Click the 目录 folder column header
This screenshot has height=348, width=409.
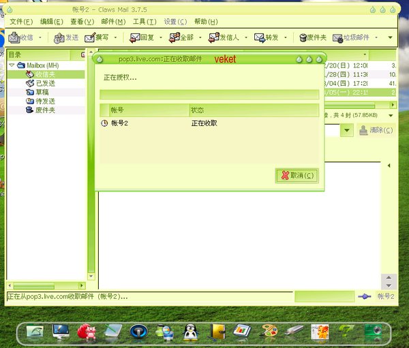[39, 54]
